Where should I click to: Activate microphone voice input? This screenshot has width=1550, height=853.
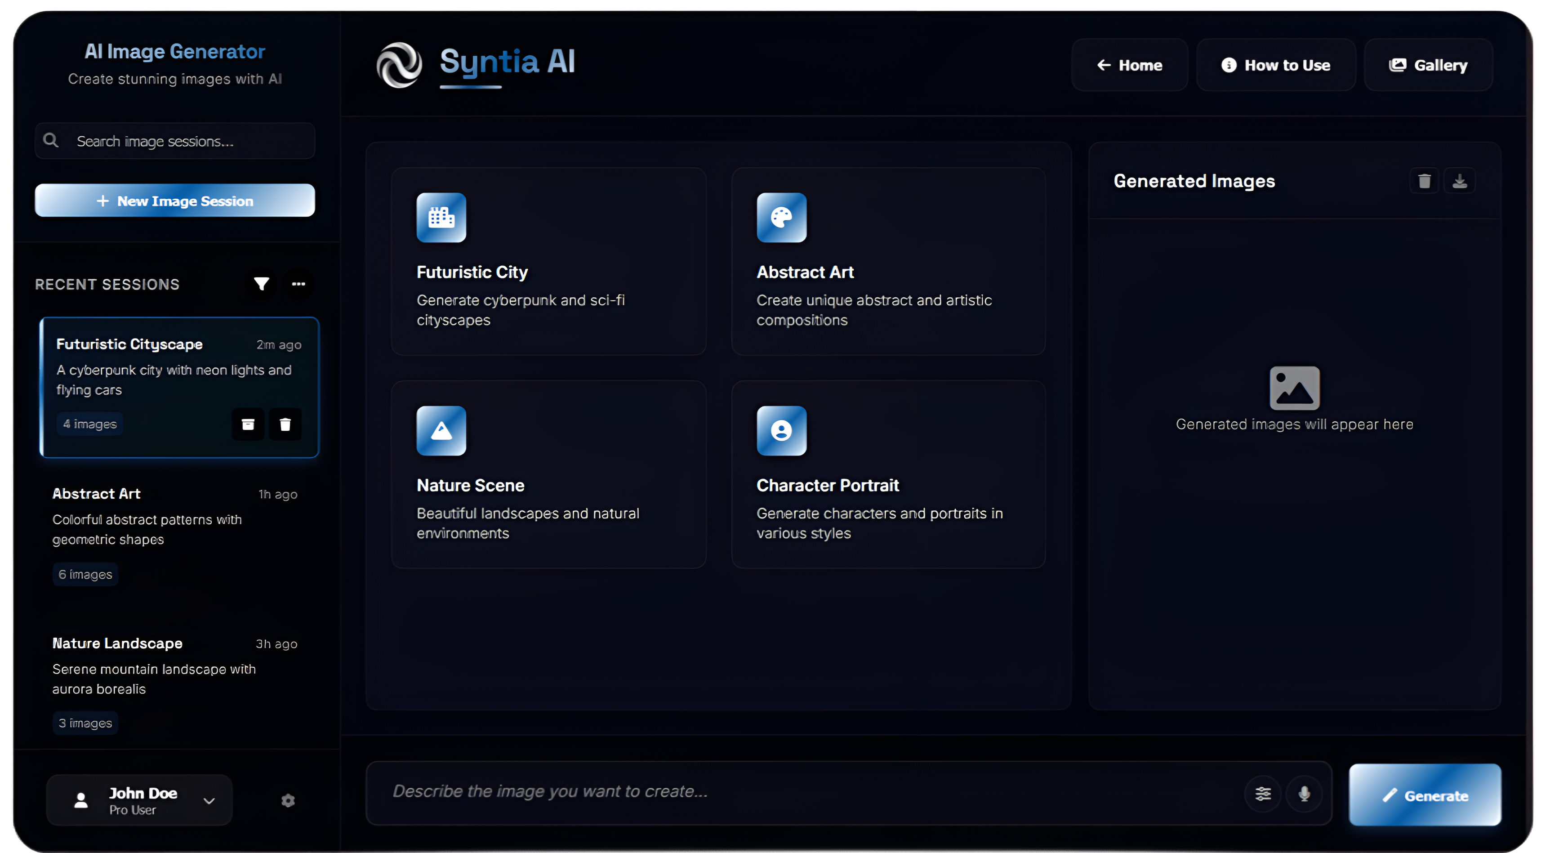1304,794
